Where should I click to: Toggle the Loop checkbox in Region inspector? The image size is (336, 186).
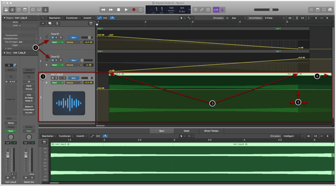[x=20, y=25]
